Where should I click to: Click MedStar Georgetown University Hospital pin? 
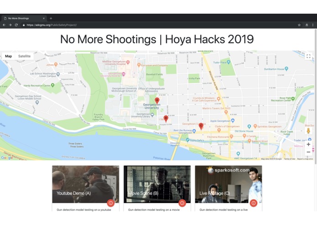pyautogui.click(x=128, y=62)
